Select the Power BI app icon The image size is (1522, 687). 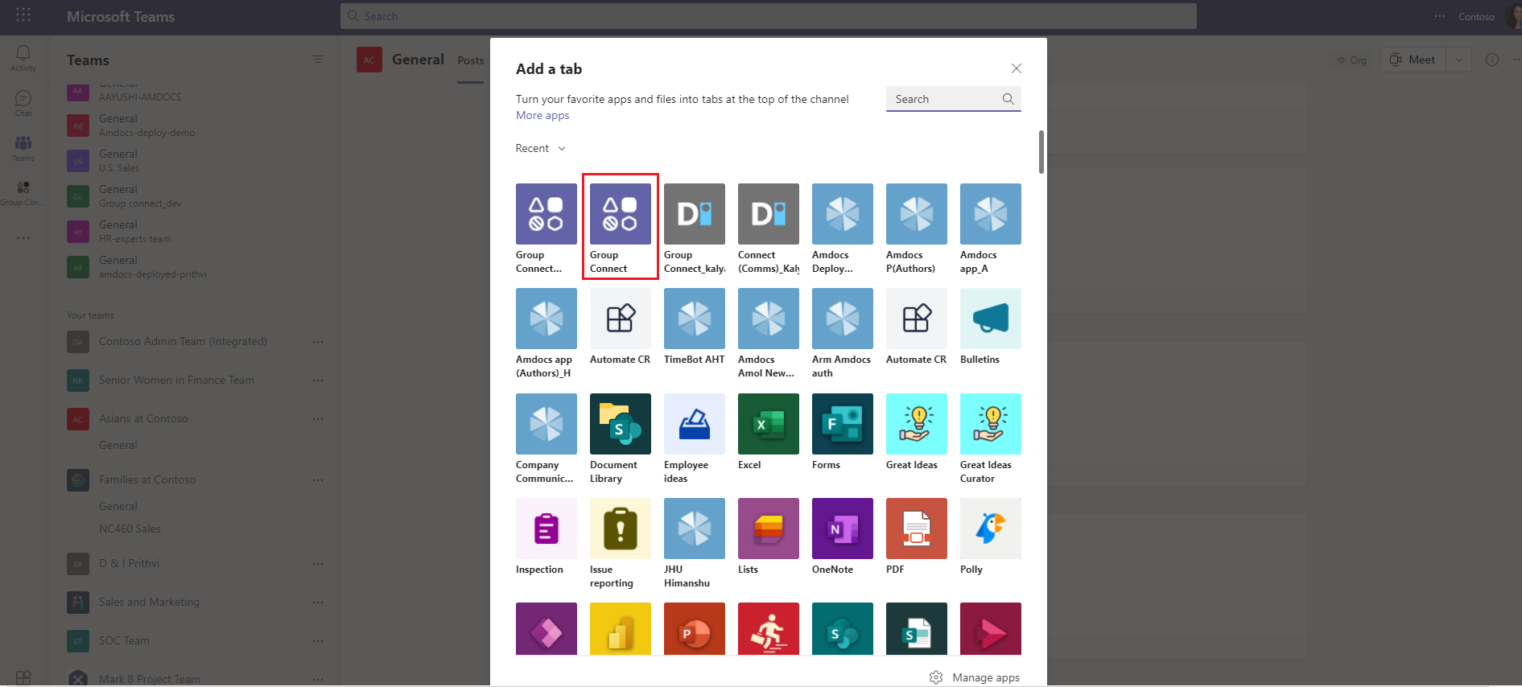click(621, 628)
